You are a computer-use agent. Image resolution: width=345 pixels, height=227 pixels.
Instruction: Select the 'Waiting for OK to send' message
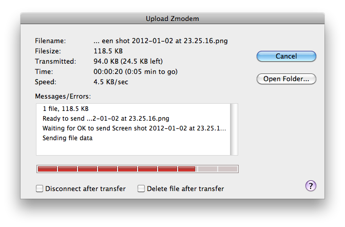(134, 128)
